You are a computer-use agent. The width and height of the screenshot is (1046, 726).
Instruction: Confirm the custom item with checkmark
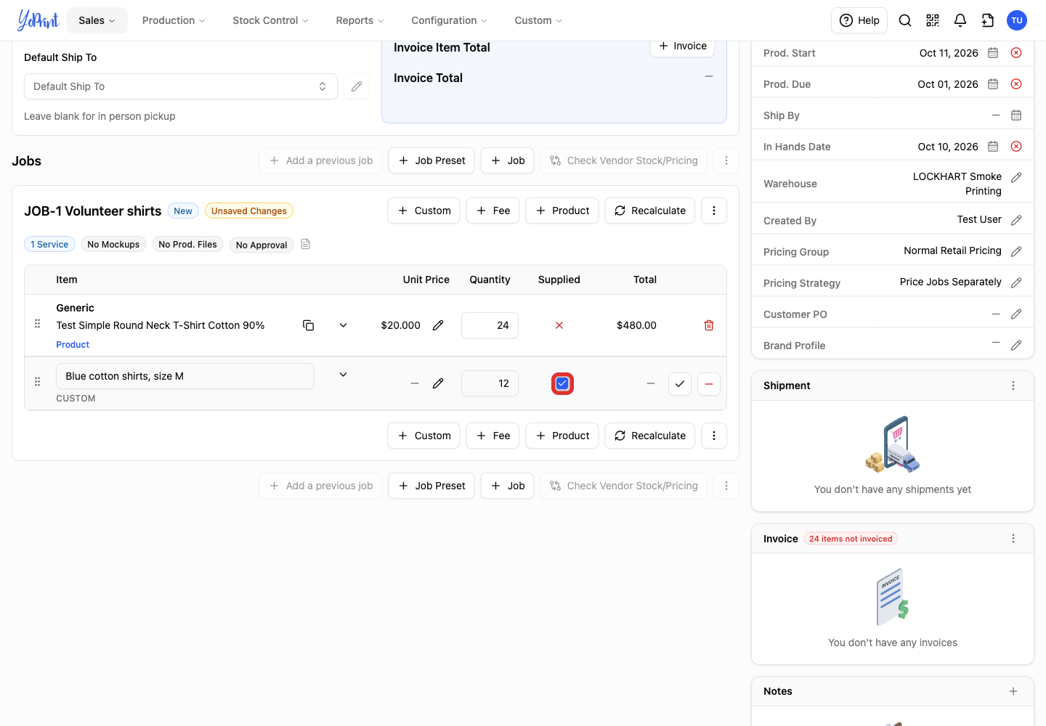(680, 383)
